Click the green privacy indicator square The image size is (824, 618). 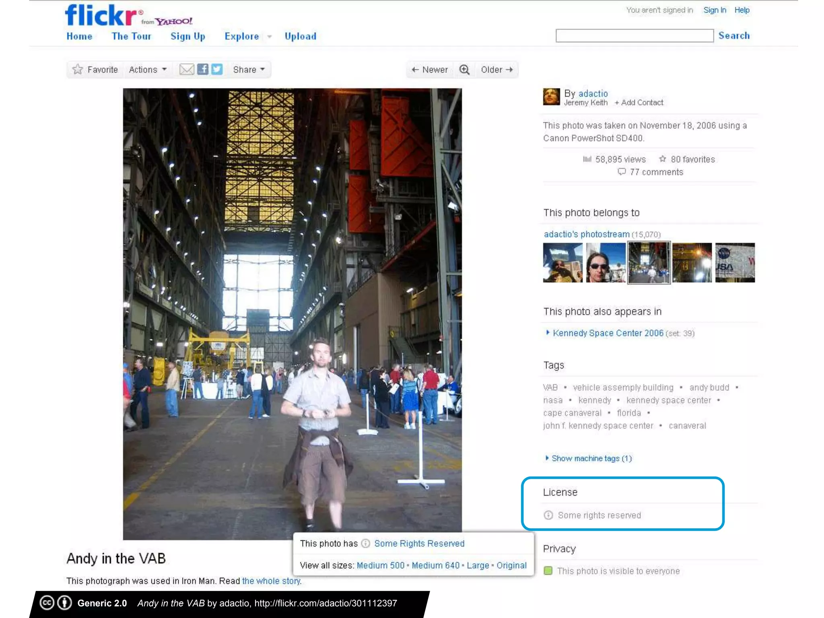pyautogui.click(x=548, y=571)
